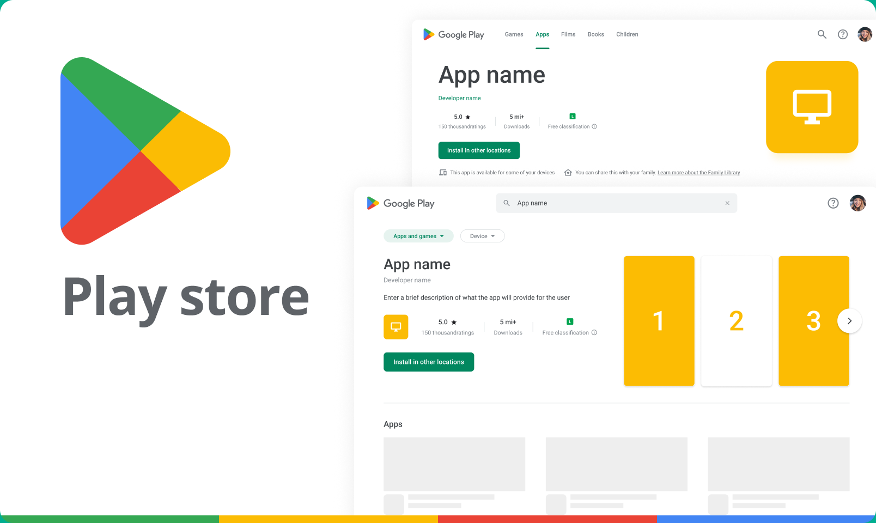Open Learn more about the Family Library
This screenshot has width=876, height=523.
pos(698,173)
